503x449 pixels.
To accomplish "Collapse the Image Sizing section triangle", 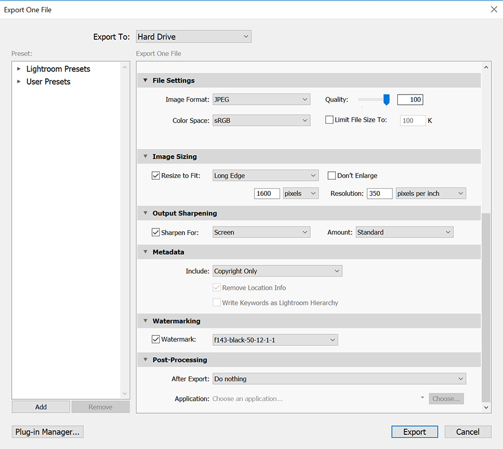I will [145, 157].
